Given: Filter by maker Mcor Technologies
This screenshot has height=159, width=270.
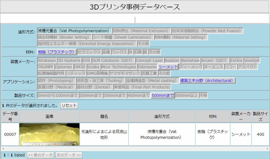Looking at the screenshot, I should pyautogui.click(x=119, y=67).
